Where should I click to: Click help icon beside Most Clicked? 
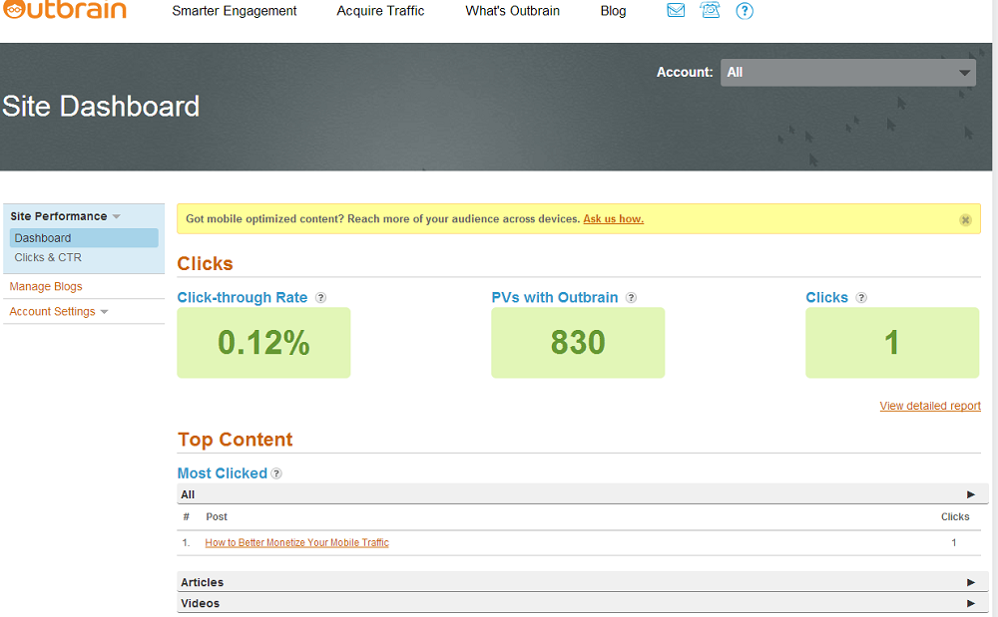coord(276,473)
